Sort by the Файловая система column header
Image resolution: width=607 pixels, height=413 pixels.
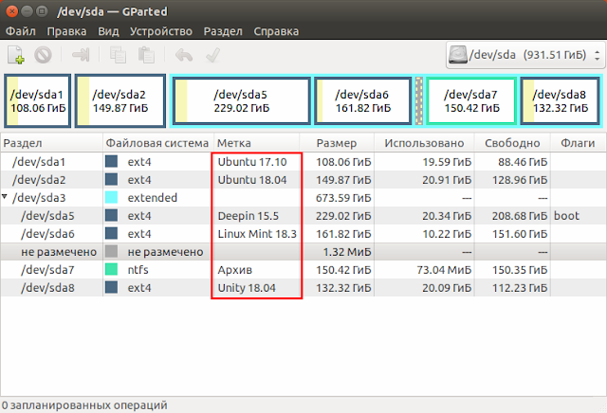point(158,143)
